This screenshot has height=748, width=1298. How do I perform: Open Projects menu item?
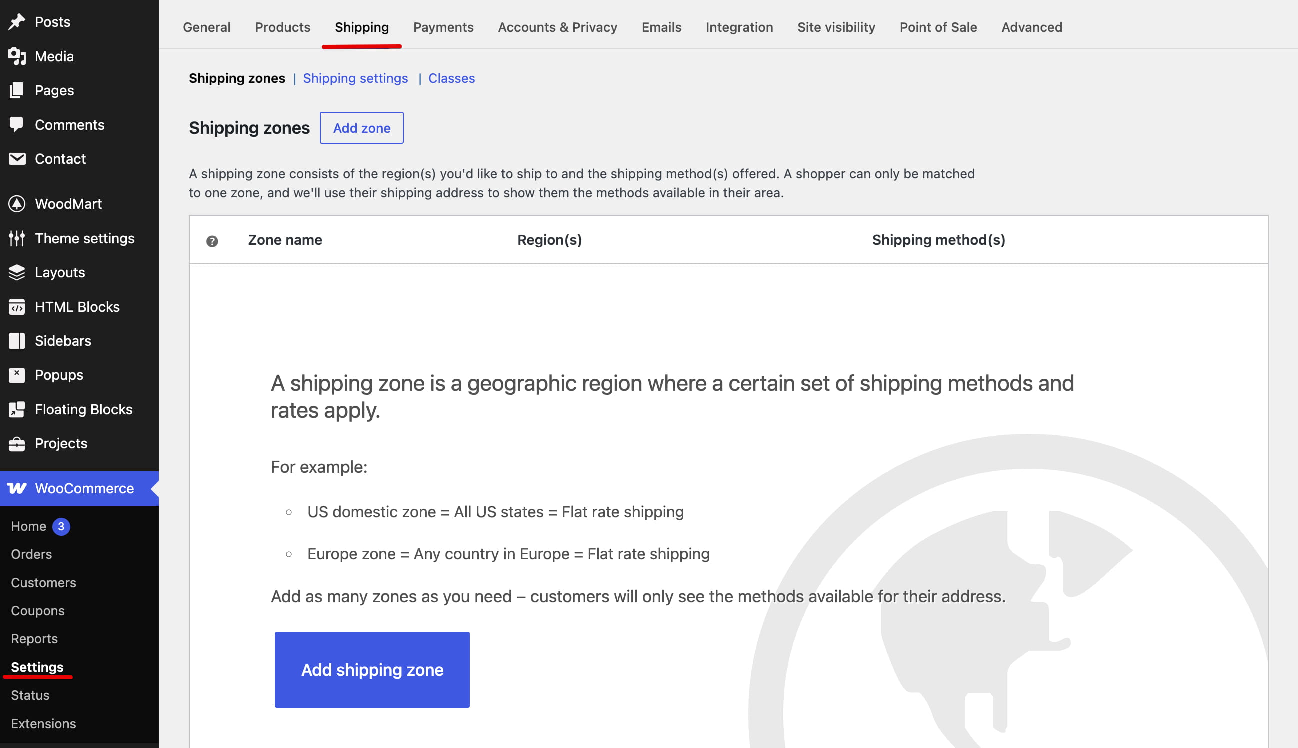pos(79,443)
